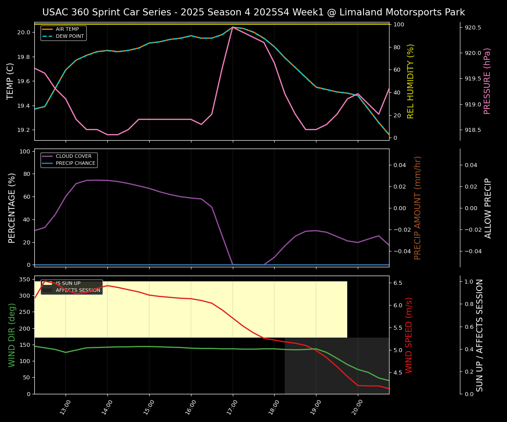Click the green WIND DIR (deg) axis label
The image size is (507, 422).
tap(12, 335)
